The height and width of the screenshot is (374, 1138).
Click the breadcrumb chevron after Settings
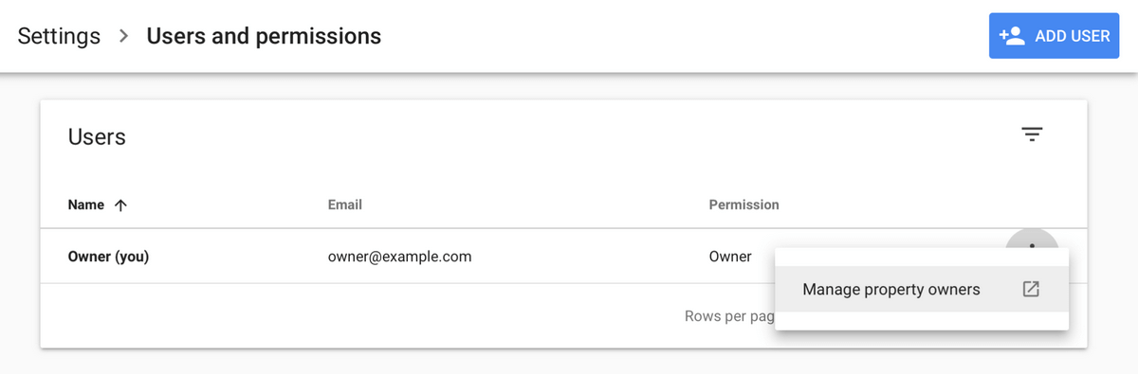point(123,37)
